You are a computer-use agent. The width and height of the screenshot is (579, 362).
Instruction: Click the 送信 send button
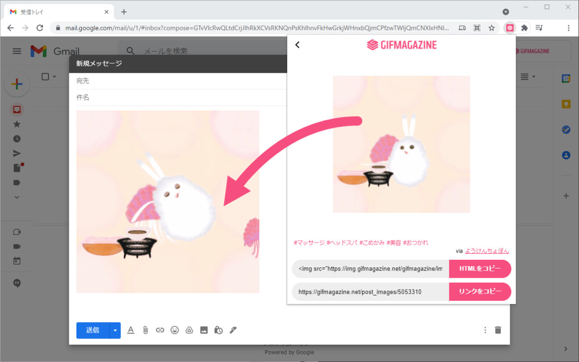point(93,330)
